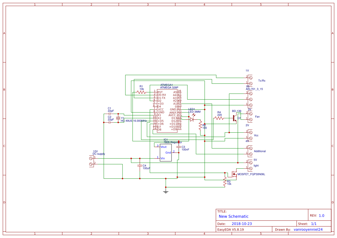Click the vanrooyenniel24 Drawn By text
337x238 pixels.
pyautogui.click(x=308, y=229)
